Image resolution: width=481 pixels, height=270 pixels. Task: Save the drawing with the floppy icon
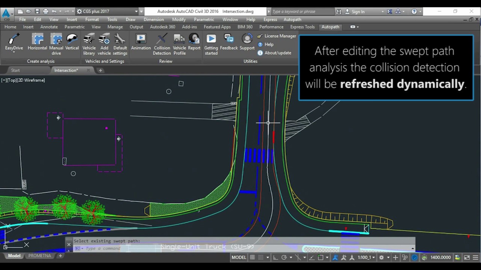[37, 12]
